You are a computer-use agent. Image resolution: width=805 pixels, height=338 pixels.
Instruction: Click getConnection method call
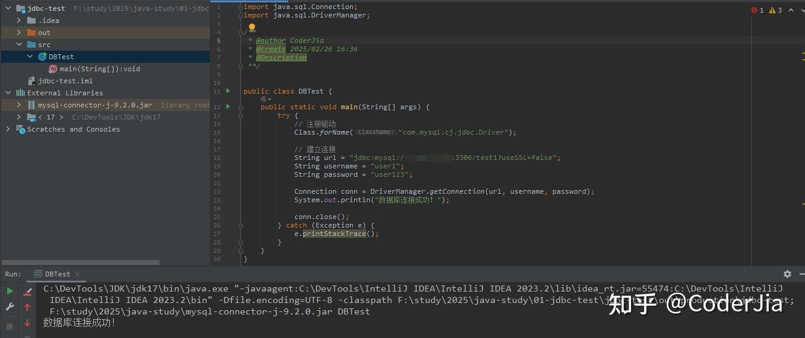[x=457, y=191]
